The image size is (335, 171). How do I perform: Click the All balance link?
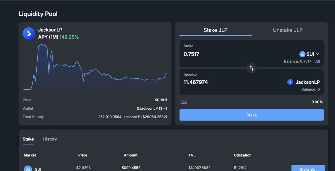[x=317, y=61]
